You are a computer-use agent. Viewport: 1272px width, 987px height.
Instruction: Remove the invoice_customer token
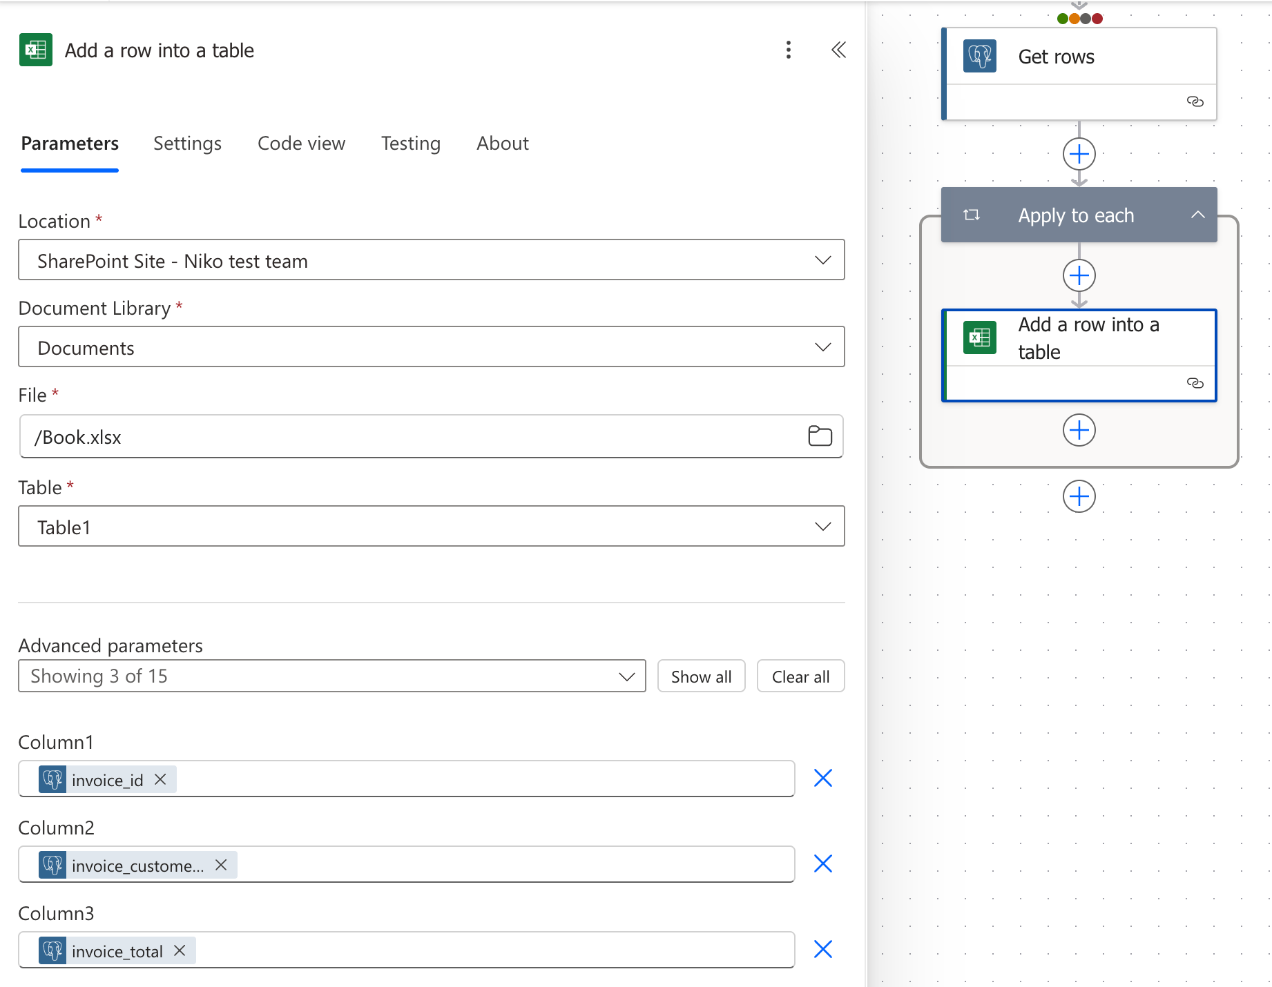tap(221, 865)
